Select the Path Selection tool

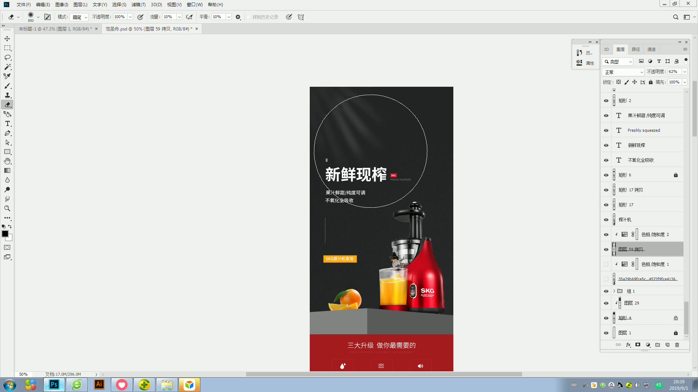(7, 142)
